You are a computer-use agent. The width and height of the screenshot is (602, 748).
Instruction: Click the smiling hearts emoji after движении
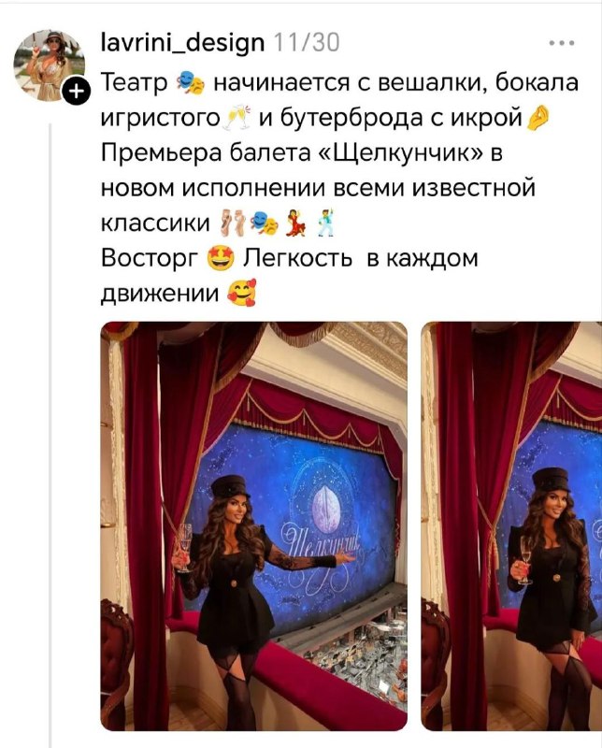tap(242, 294)
